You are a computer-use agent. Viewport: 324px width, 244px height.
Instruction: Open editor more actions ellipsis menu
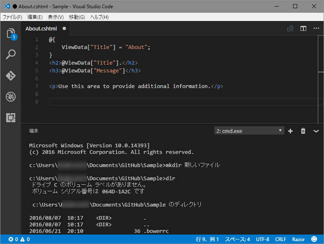point(316,28)
